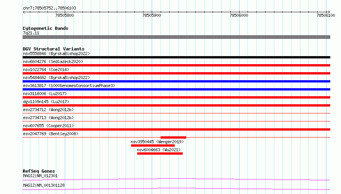Open the nsv3116006 (Lu2017) label
Screen dimensions: 341x194
click(x=45, y=94)
